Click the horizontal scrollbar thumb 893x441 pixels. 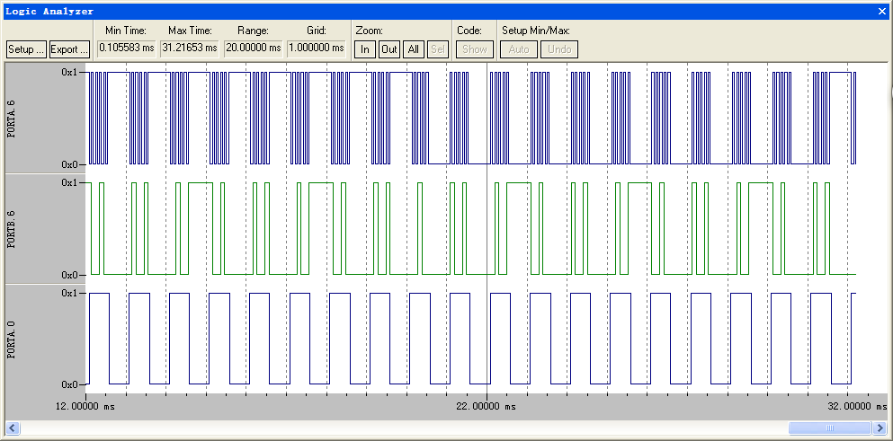point(830,428)
